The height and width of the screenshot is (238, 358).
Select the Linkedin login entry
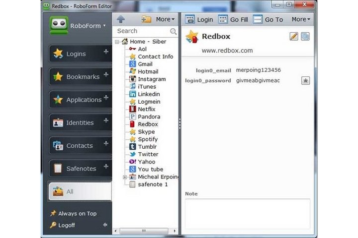click(145, 94)
